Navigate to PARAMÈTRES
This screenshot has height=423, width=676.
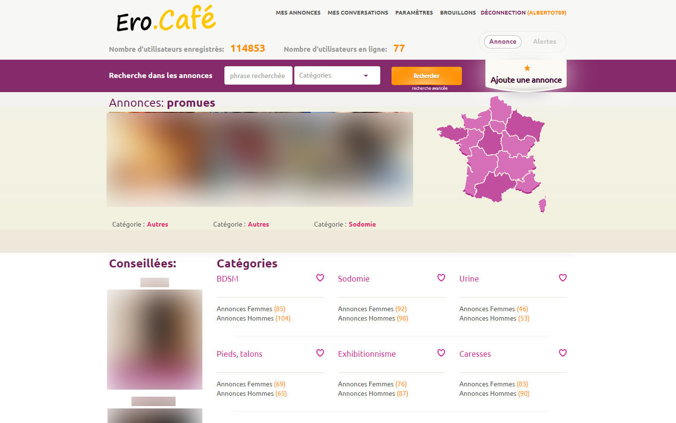[x=414, y=13]
